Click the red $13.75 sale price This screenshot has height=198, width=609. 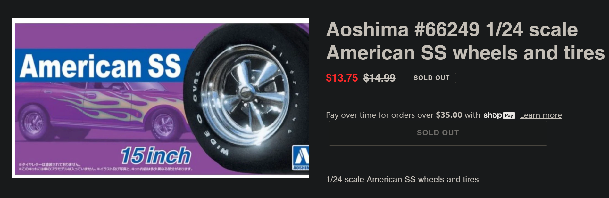(342, 78)
